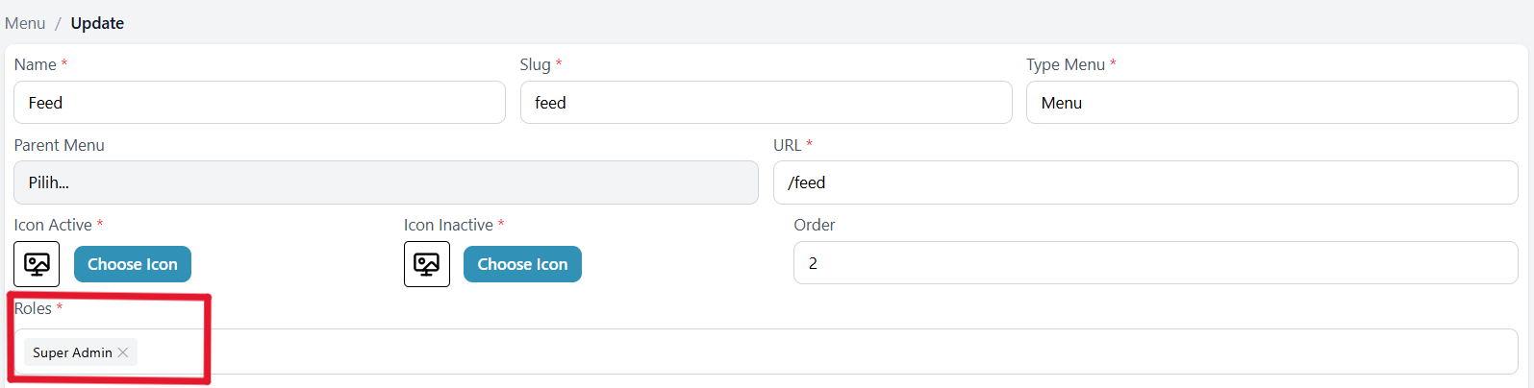Image resolution: width=1534 pixels, height=388 pixels.
Task: Click the Icon Active label text
Action: pyautogui.click(x=53, y=225)
